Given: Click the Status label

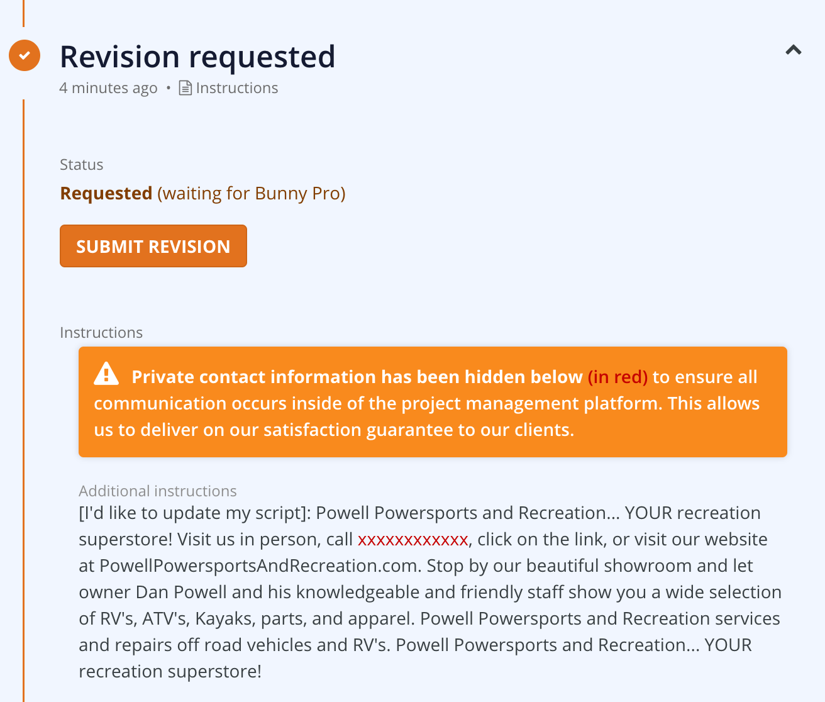Looking at the screenshot, I should tap(81, 165).
